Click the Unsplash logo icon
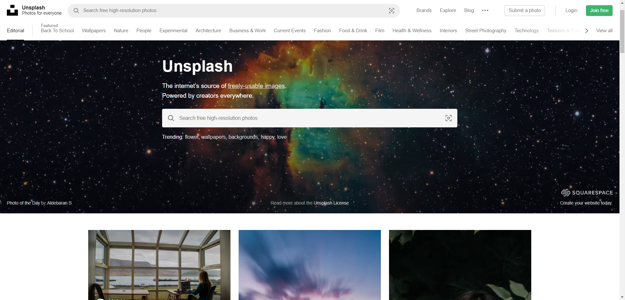625x300 pixels. [12, 10]
